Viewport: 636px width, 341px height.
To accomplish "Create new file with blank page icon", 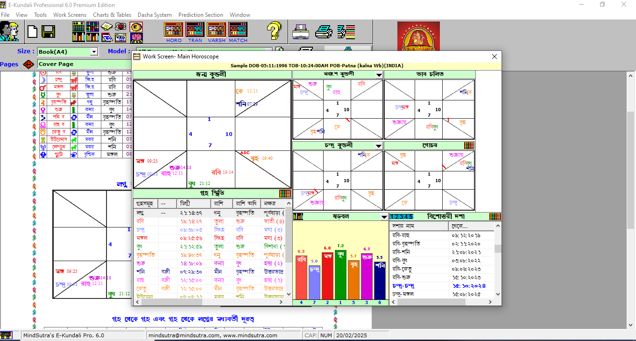I will pos(32,32).
